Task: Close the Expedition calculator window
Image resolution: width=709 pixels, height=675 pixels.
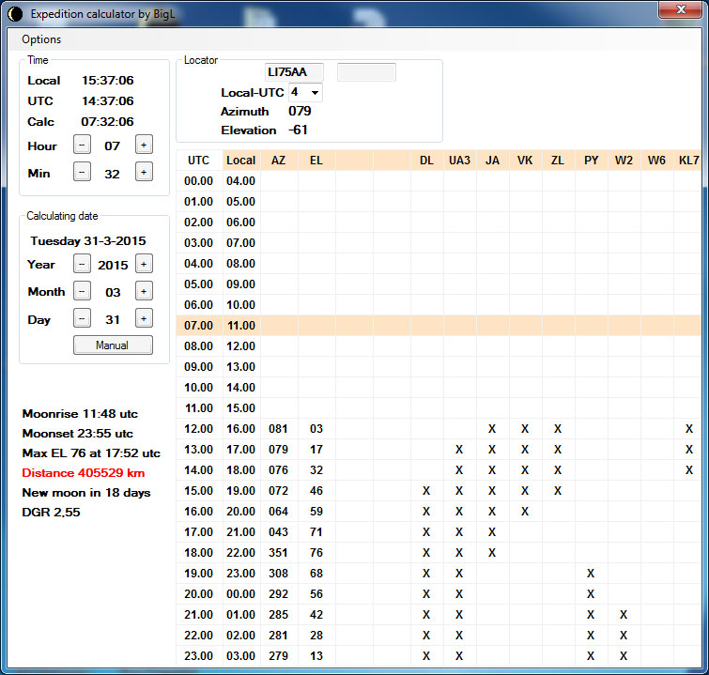Action: [681, 10]
